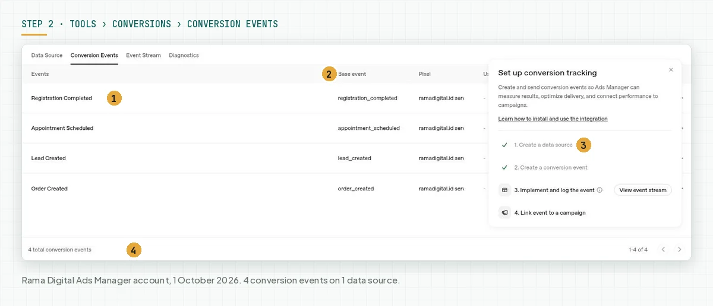Click the info icon beside Implement and log the event
This screenshot has height=306, width=713.
click(x=600, y=190)
